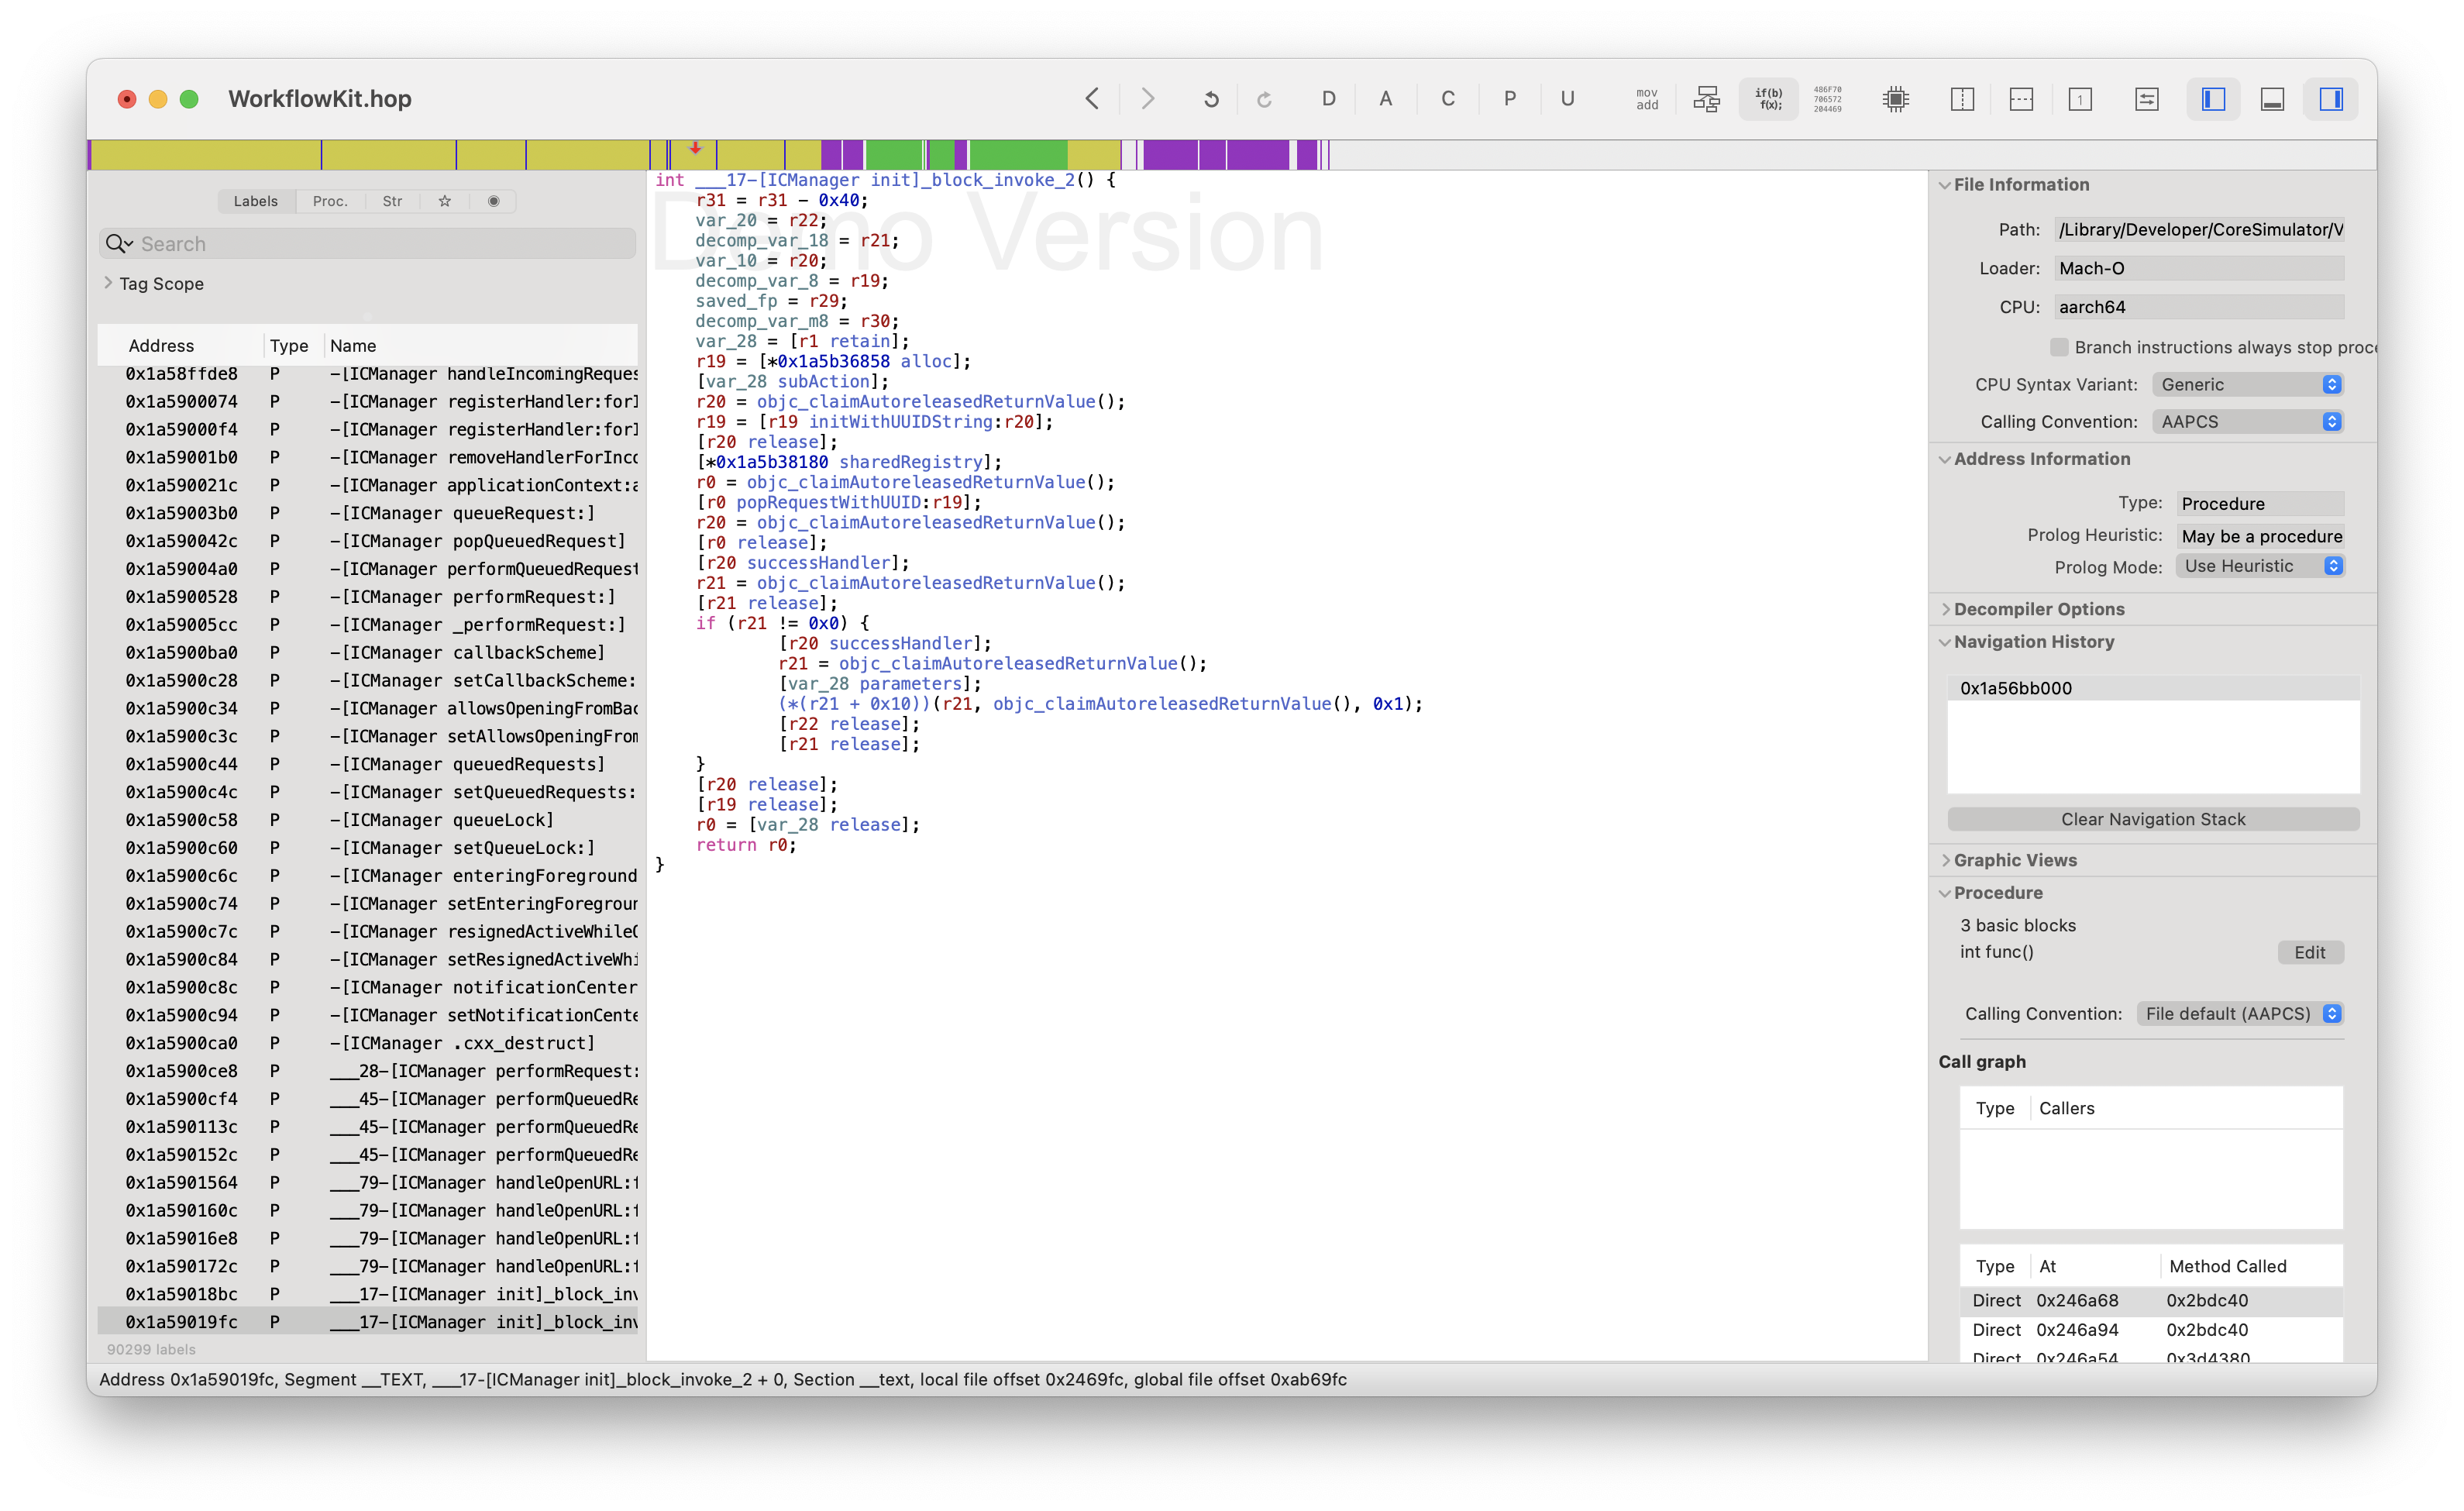
Task: Click the far-left yellow segment in navigation bar
Action: tap(206, 154)
